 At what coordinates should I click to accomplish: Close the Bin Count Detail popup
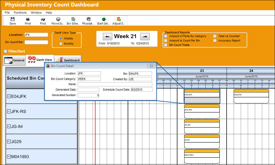151,66
